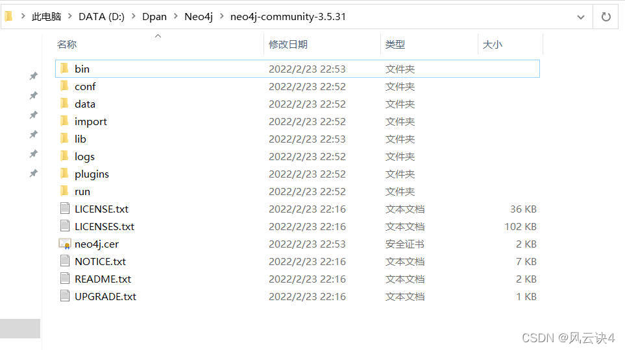Sort by the 类型 column header
The width and height of the screenshot is (625, 350).
pos(395,44)
